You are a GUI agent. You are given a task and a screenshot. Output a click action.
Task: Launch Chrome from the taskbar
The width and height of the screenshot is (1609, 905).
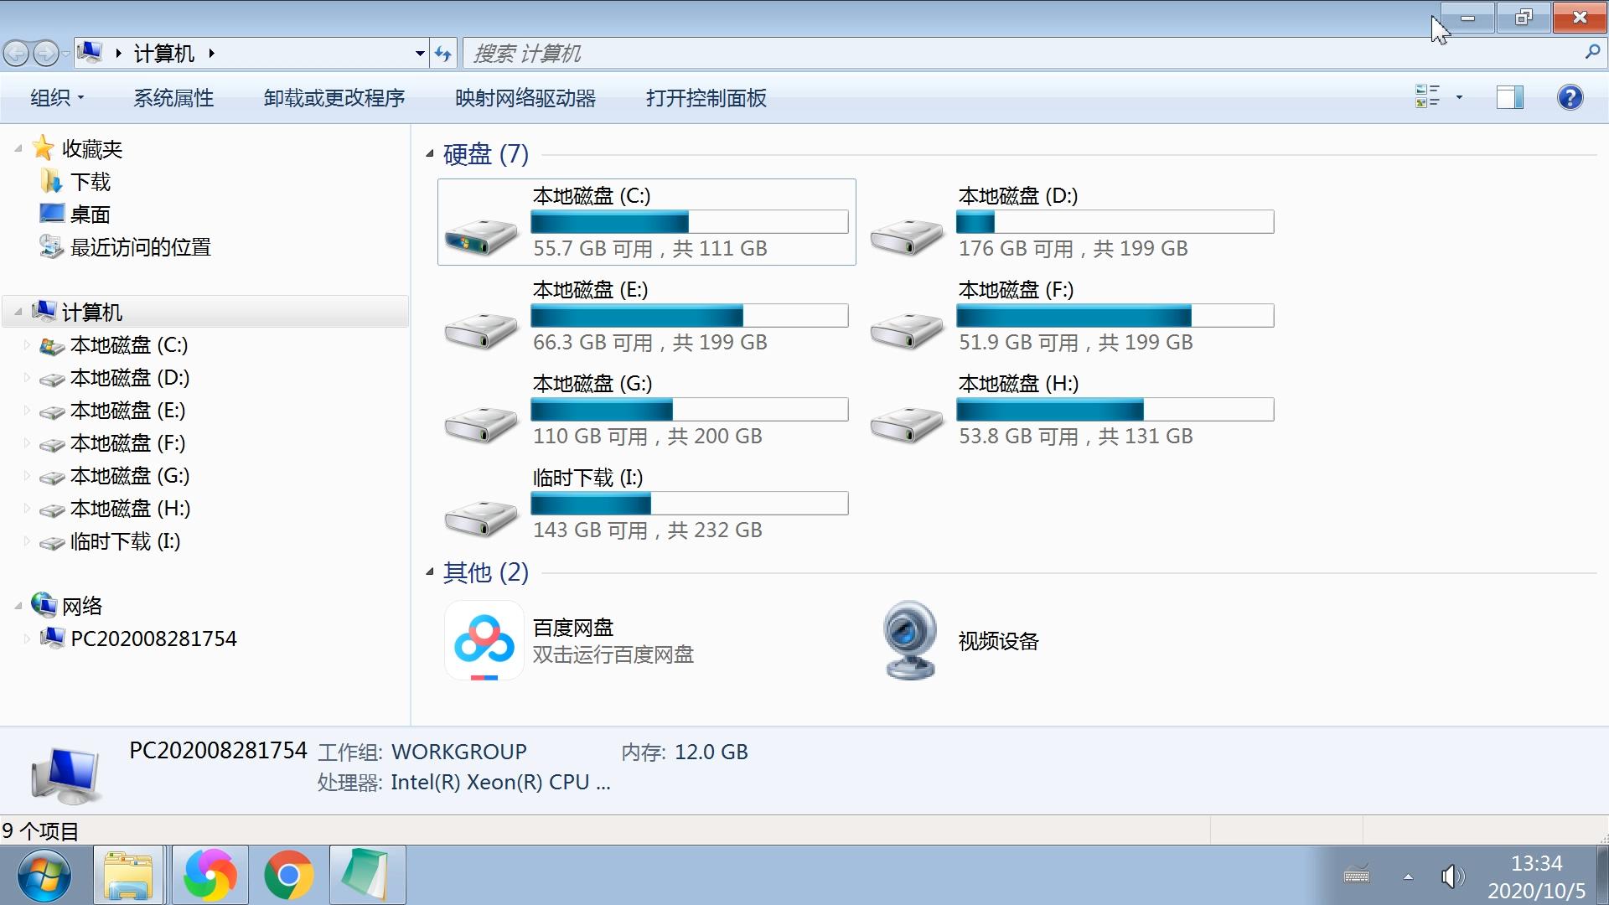[288, 874]
